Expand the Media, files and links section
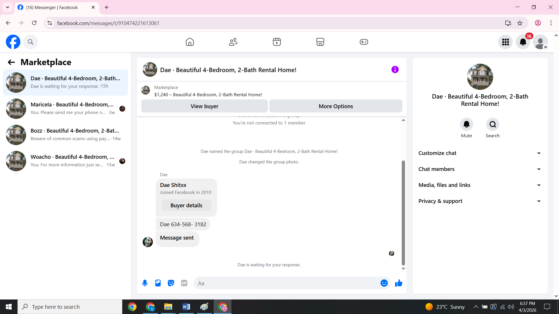 (x=480, y=185)
